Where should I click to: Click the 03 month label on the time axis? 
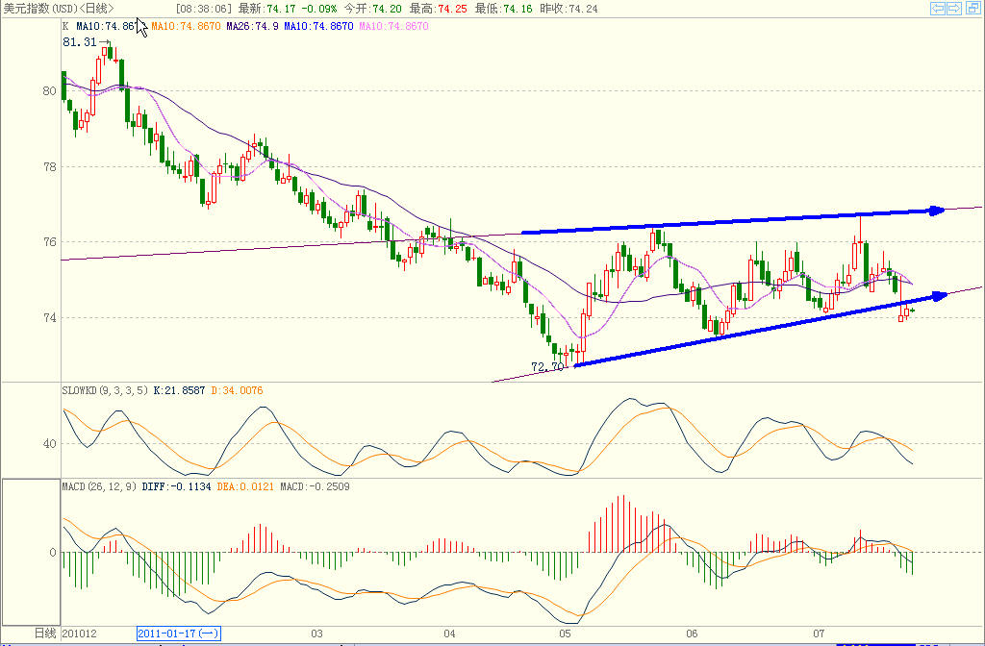tap(316, 634)
